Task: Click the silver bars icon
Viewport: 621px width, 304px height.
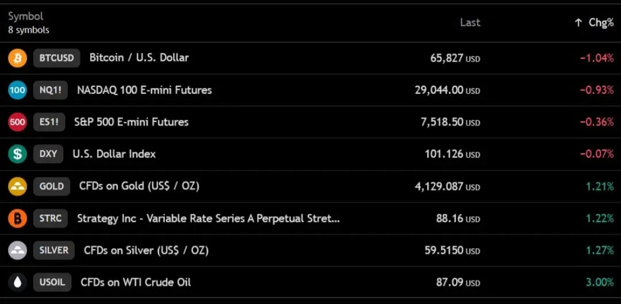Action: click(x=17, y=250)
